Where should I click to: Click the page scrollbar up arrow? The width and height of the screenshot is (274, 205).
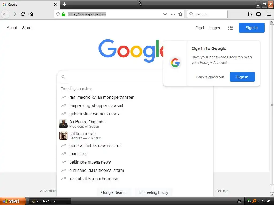tap(272, 22)
